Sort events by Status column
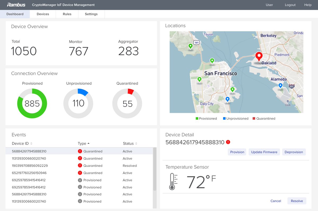 coord(130,143)
